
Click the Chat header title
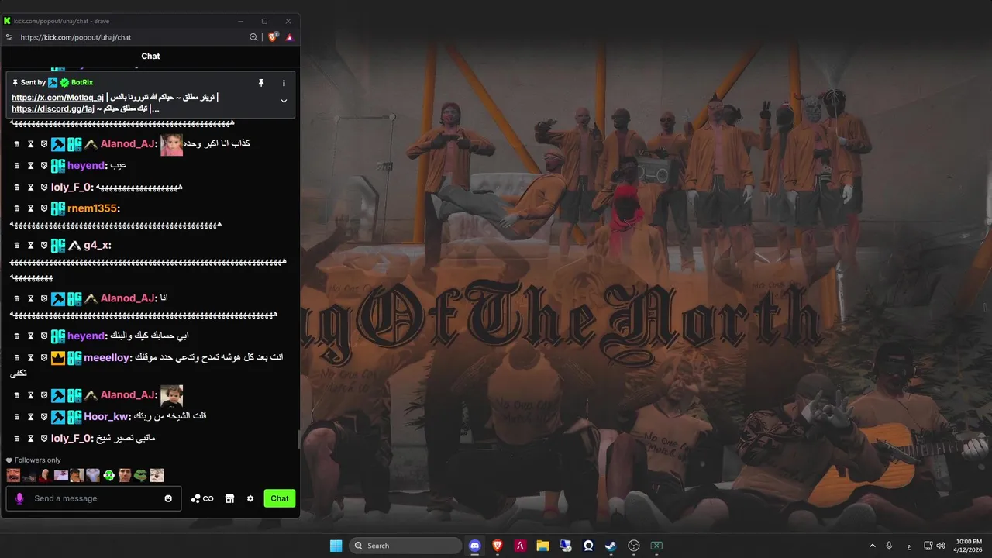tap(150, 56)
